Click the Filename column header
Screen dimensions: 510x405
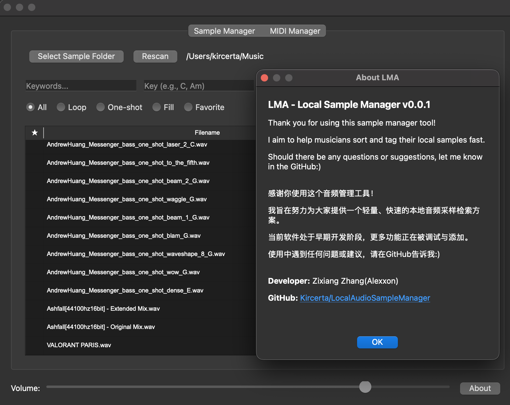click(207, 133)
